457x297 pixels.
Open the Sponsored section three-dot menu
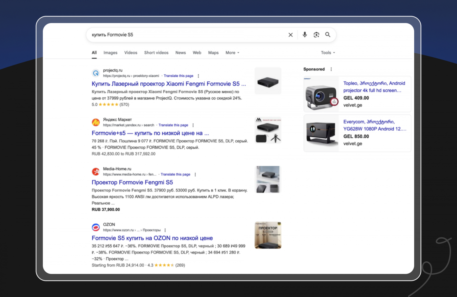click(331, 69)
